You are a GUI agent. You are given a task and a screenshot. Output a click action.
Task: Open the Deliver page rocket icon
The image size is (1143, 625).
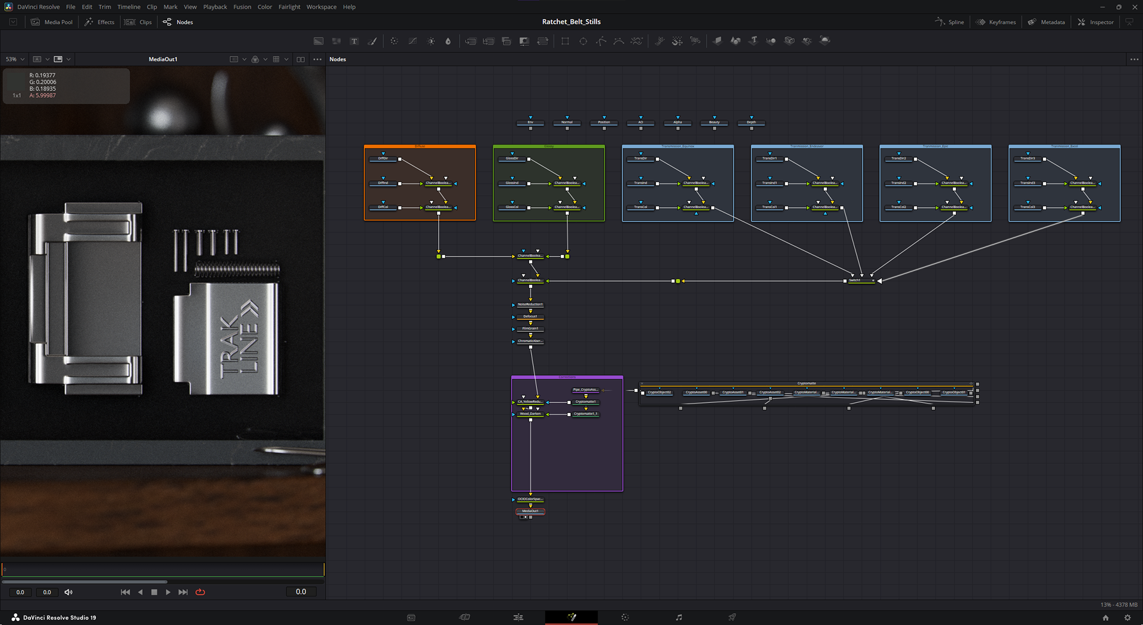point(732,617)
